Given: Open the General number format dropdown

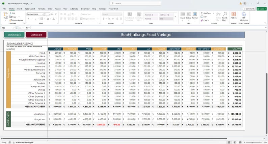Looking at the screenshot, I should [121, 14].
